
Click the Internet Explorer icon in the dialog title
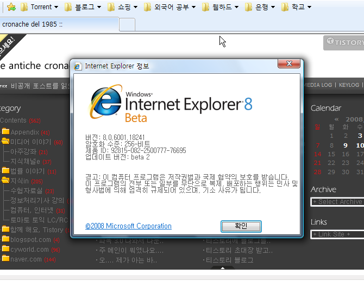[x=78, y=66]
